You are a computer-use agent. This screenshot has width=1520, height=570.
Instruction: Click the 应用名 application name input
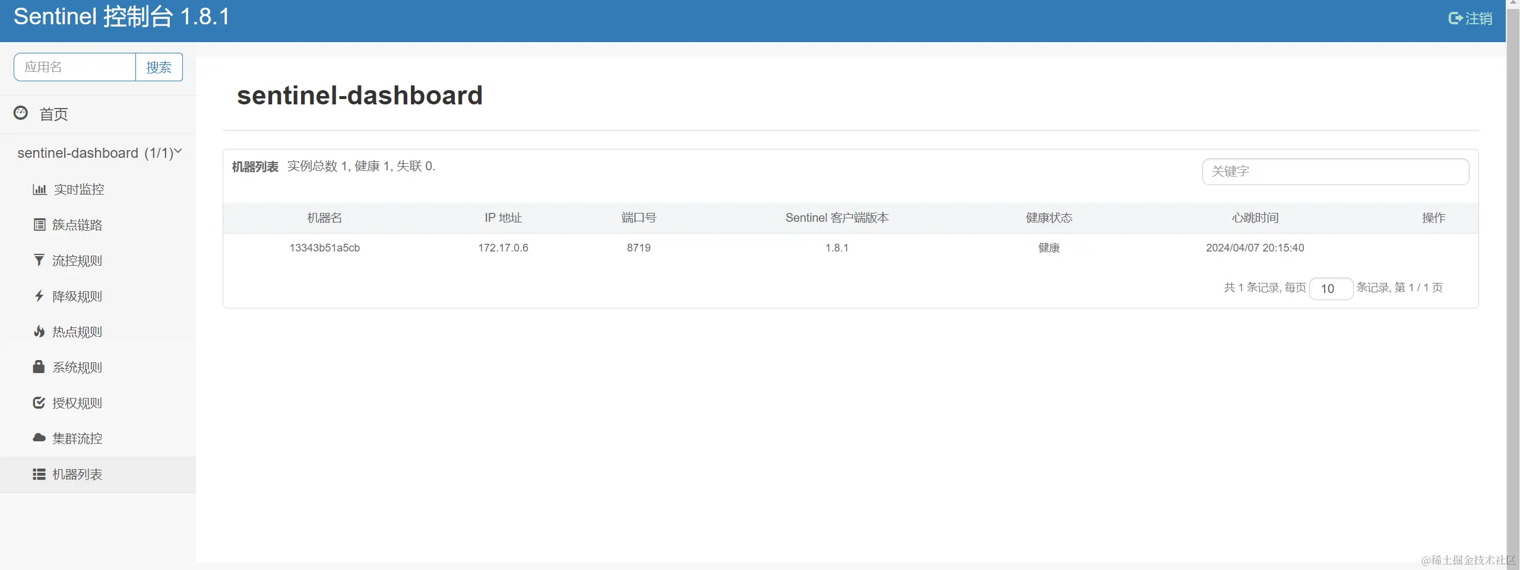pos(74,66)
